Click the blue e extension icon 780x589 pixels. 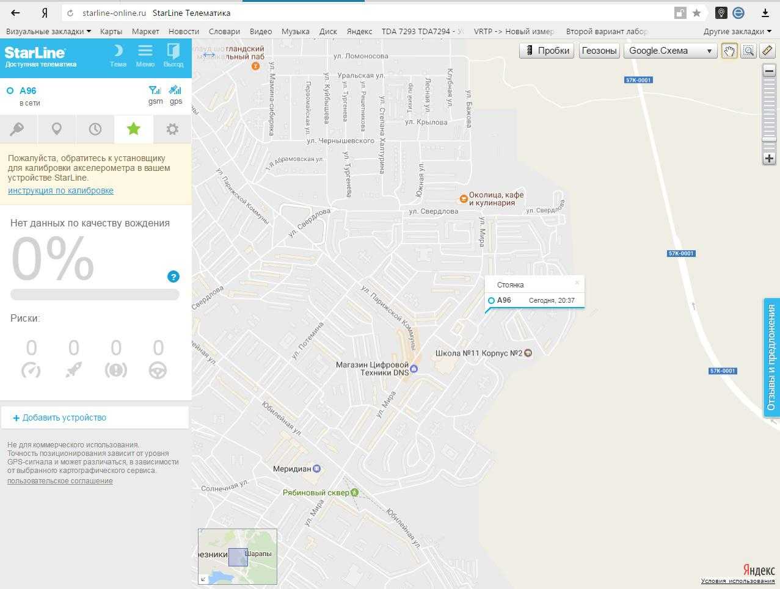738,13
